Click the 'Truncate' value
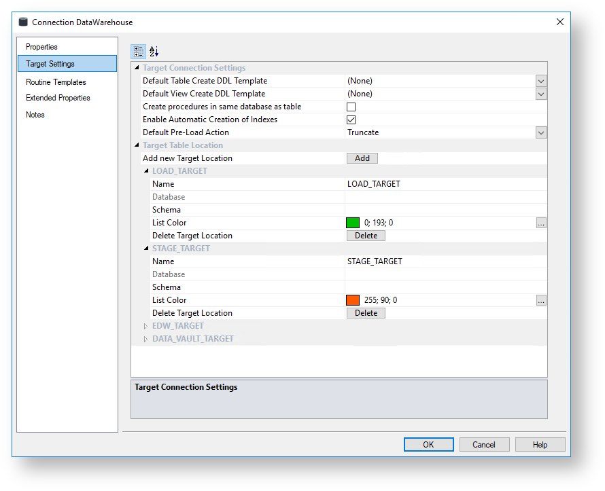Screen dimensions: 605x491 (x=363, y=132)
